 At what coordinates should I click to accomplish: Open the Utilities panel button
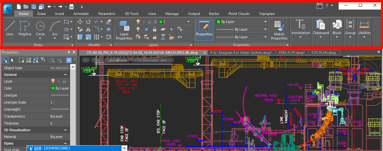[x=364, y=29]
